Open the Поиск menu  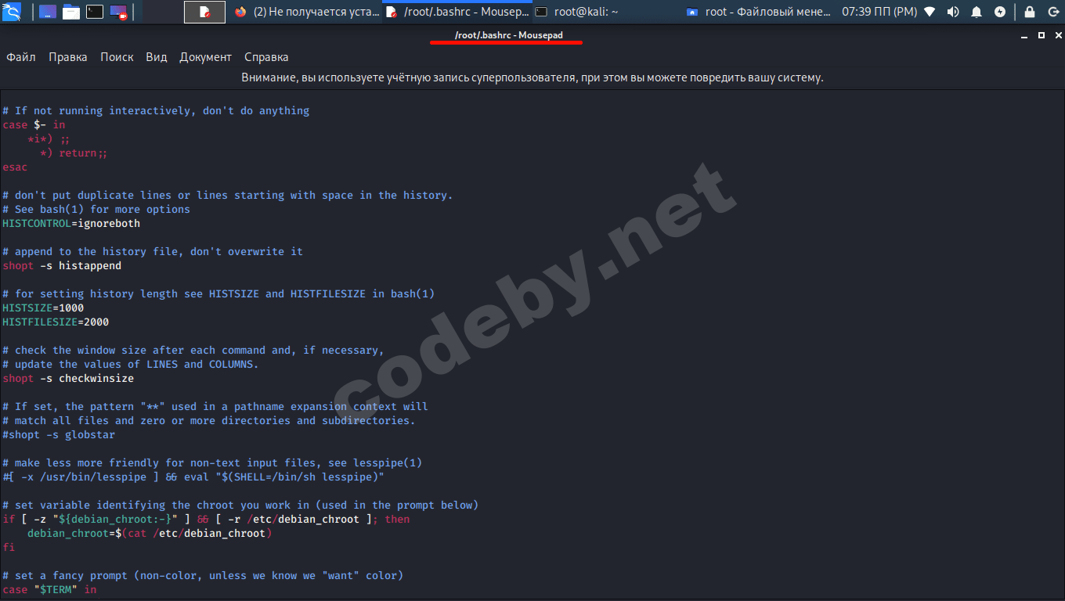(117, 57)
